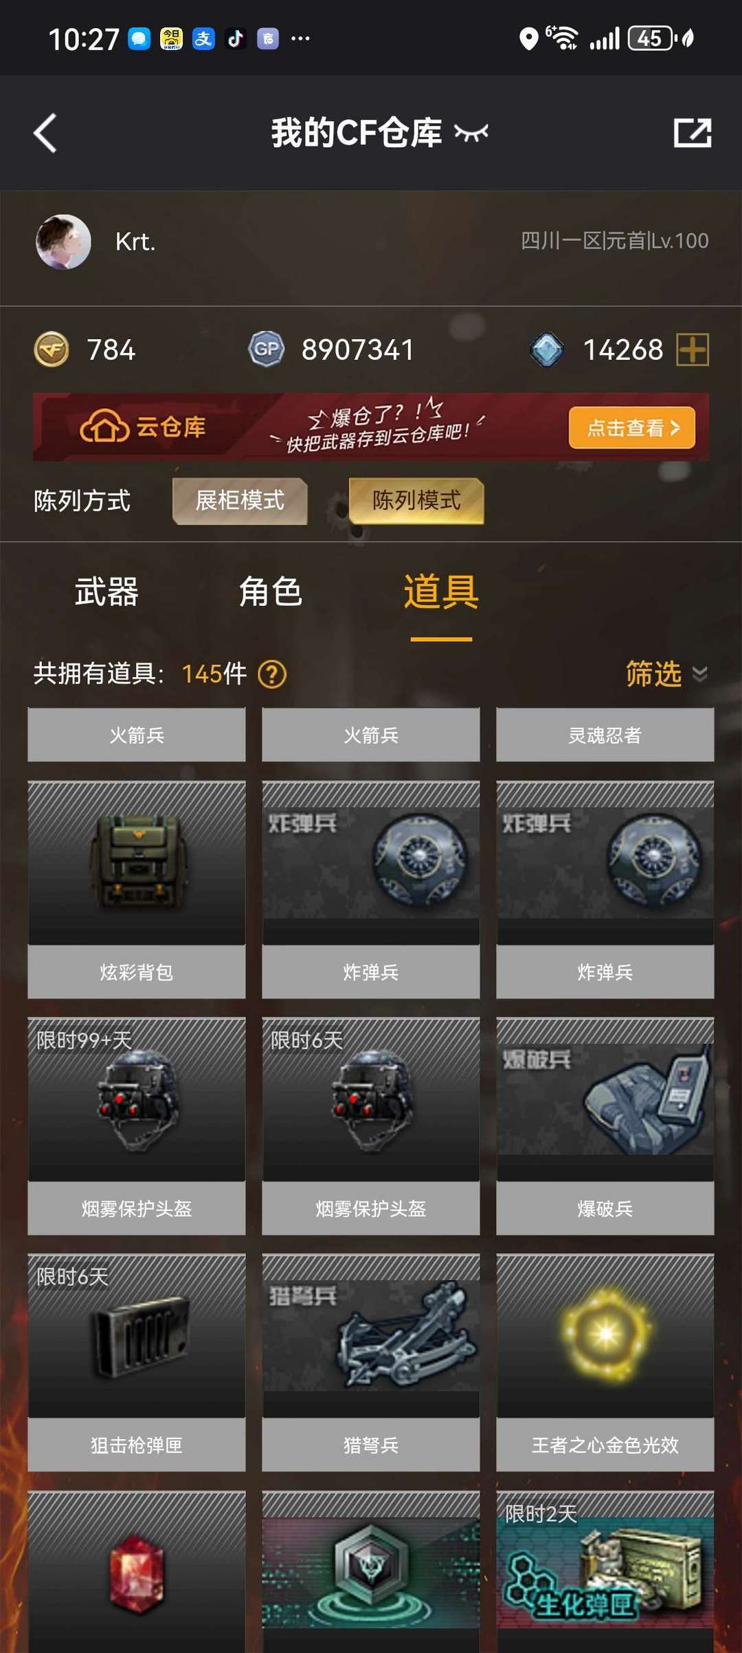
Task: Tap the gold CF coin icon
Action: (x=52, y=349)
